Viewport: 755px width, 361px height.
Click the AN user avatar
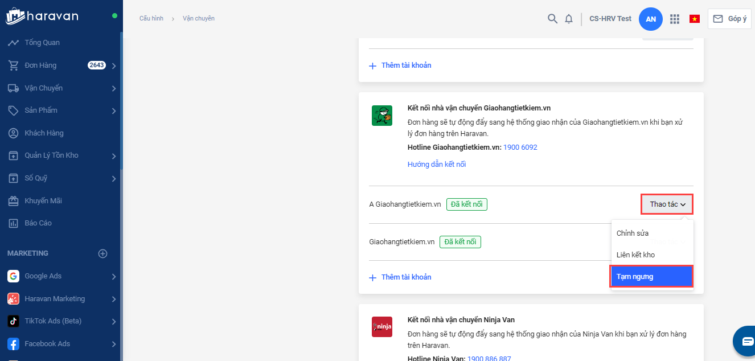click(x=651, y=19)
